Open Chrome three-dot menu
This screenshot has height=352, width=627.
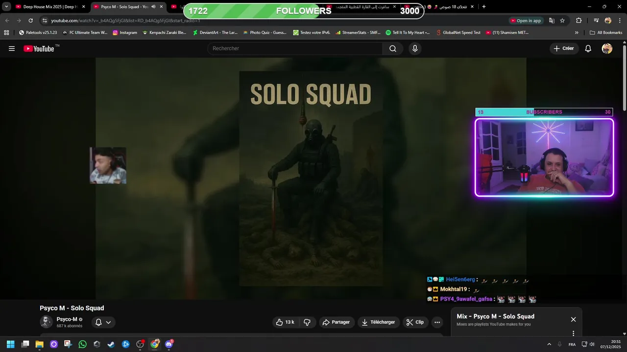click(x=619, y=21)
